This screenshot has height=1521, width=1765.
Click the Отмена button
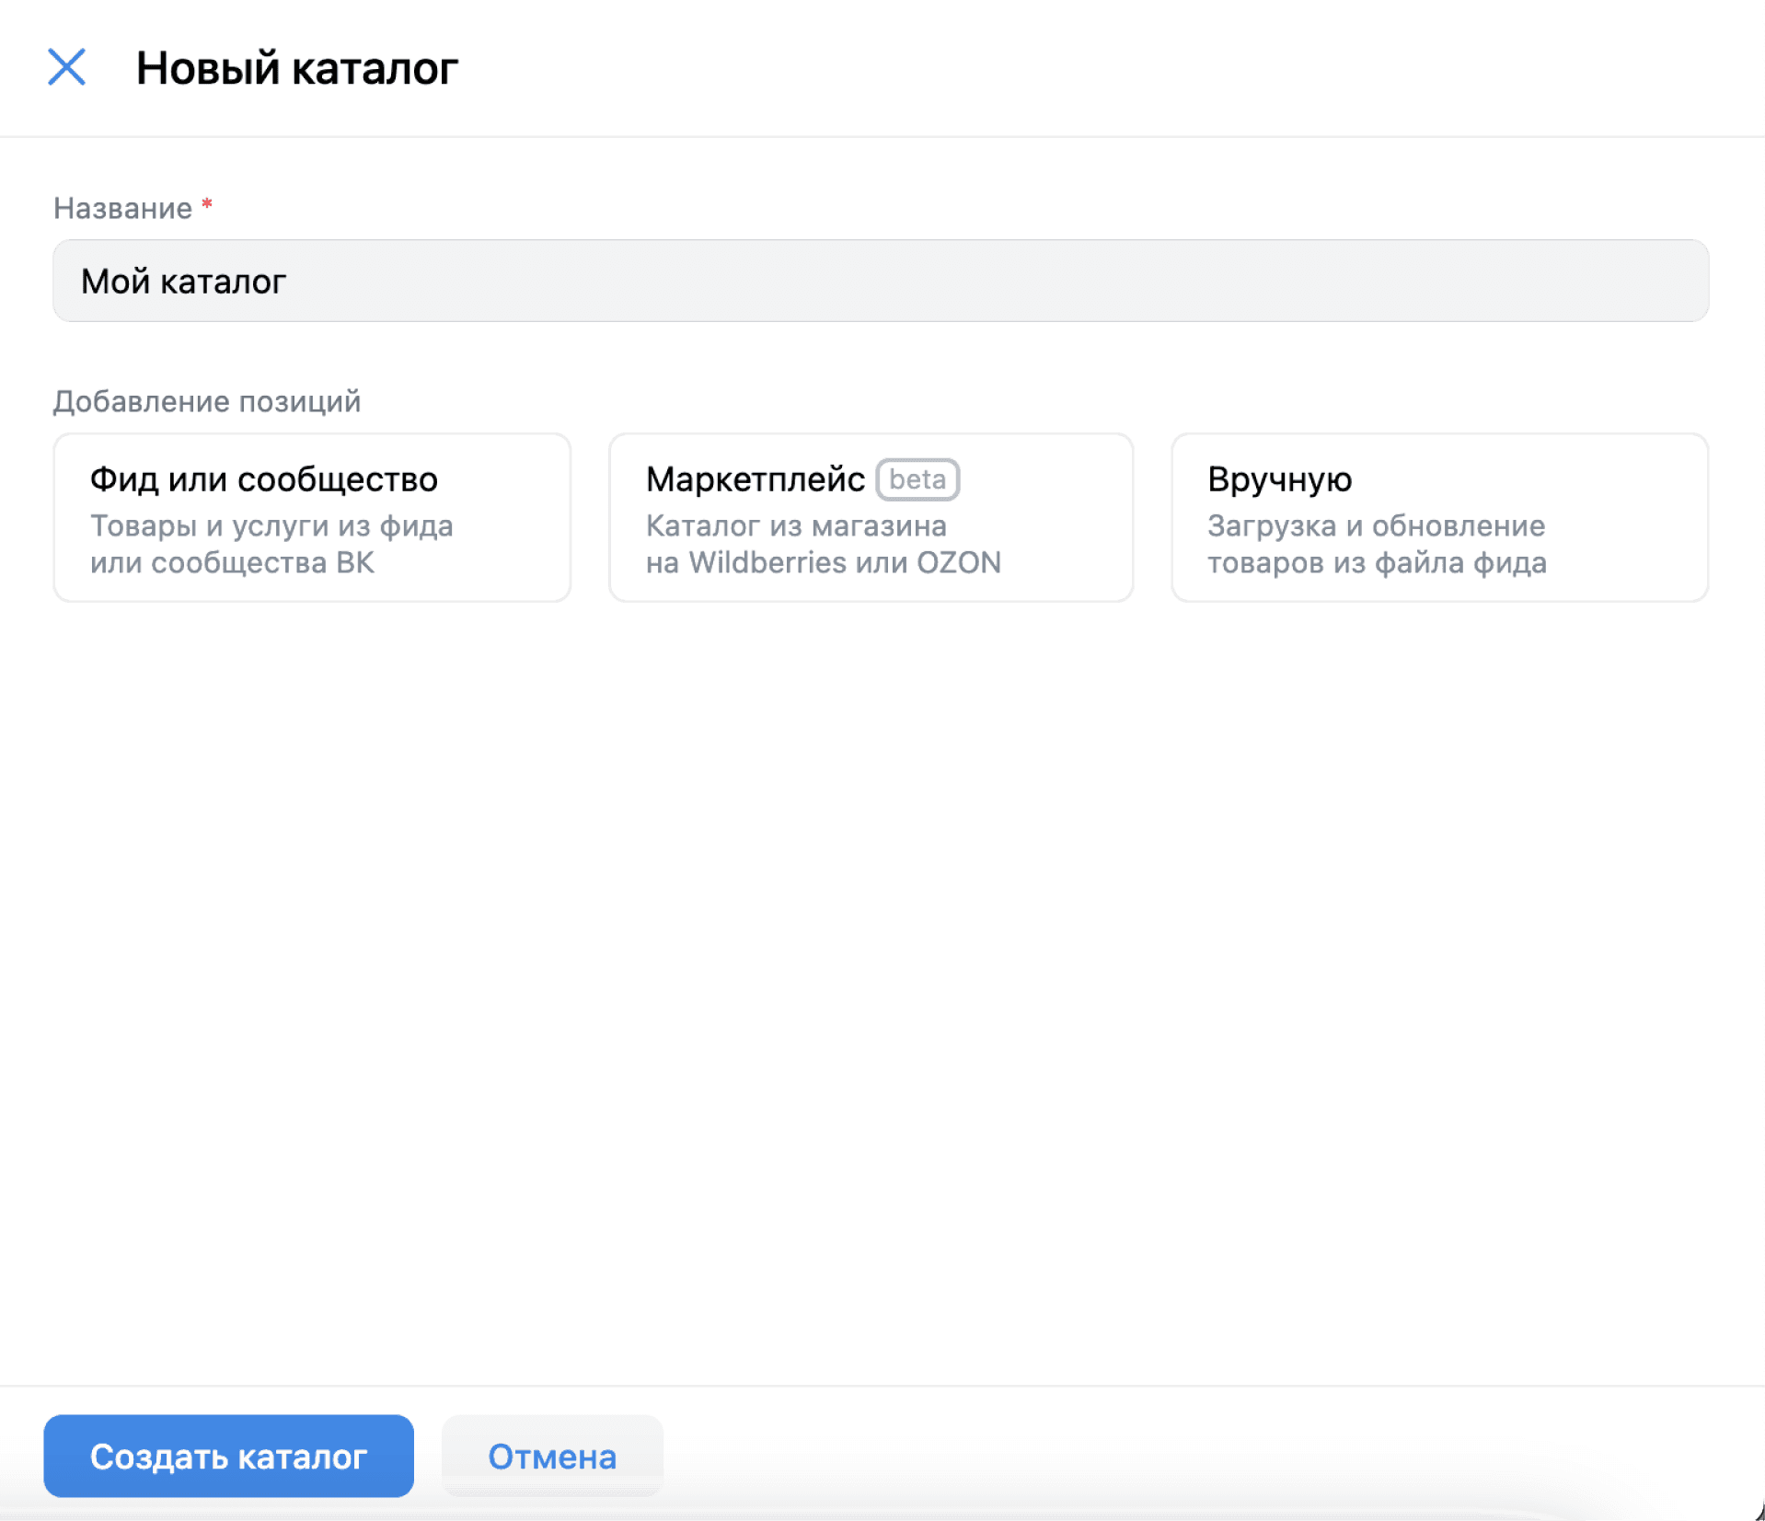[551, 1456]
